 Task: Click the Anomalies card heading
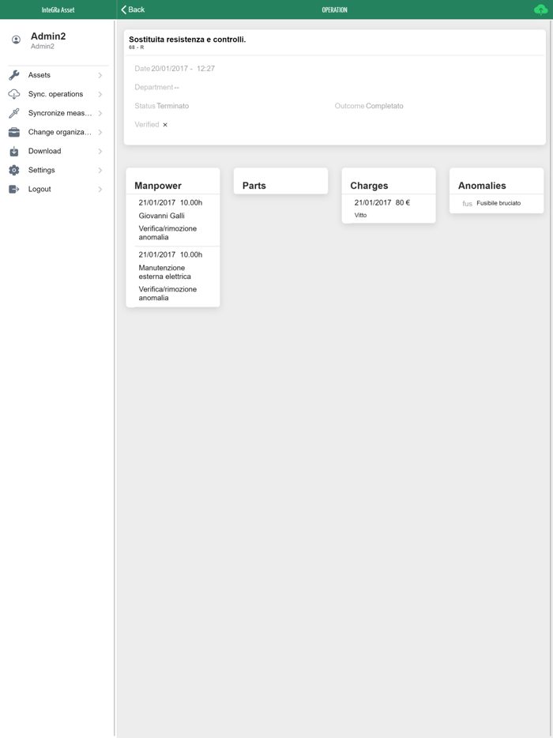point(482,186)
